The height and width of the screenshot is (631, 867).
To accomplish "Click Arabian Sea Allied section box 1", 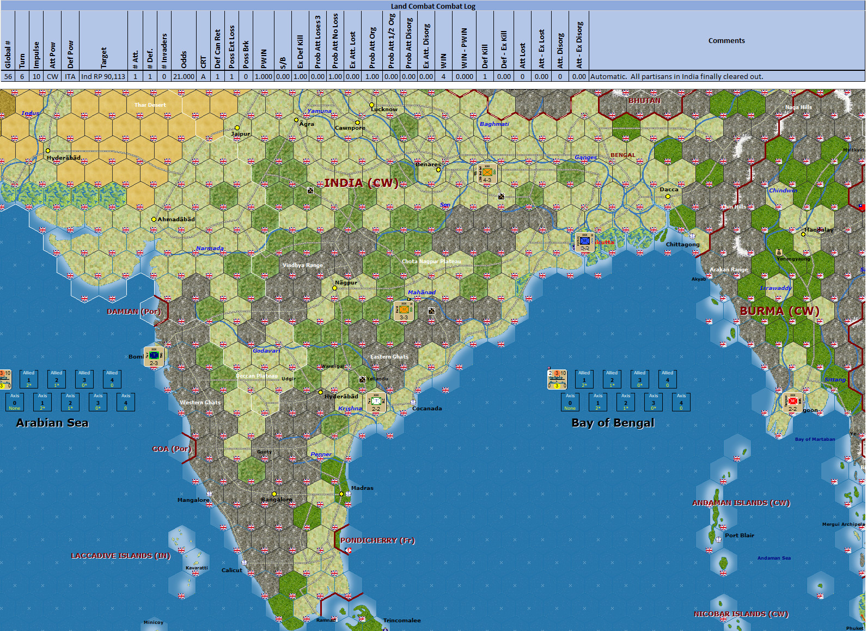I will coord(29,379).
